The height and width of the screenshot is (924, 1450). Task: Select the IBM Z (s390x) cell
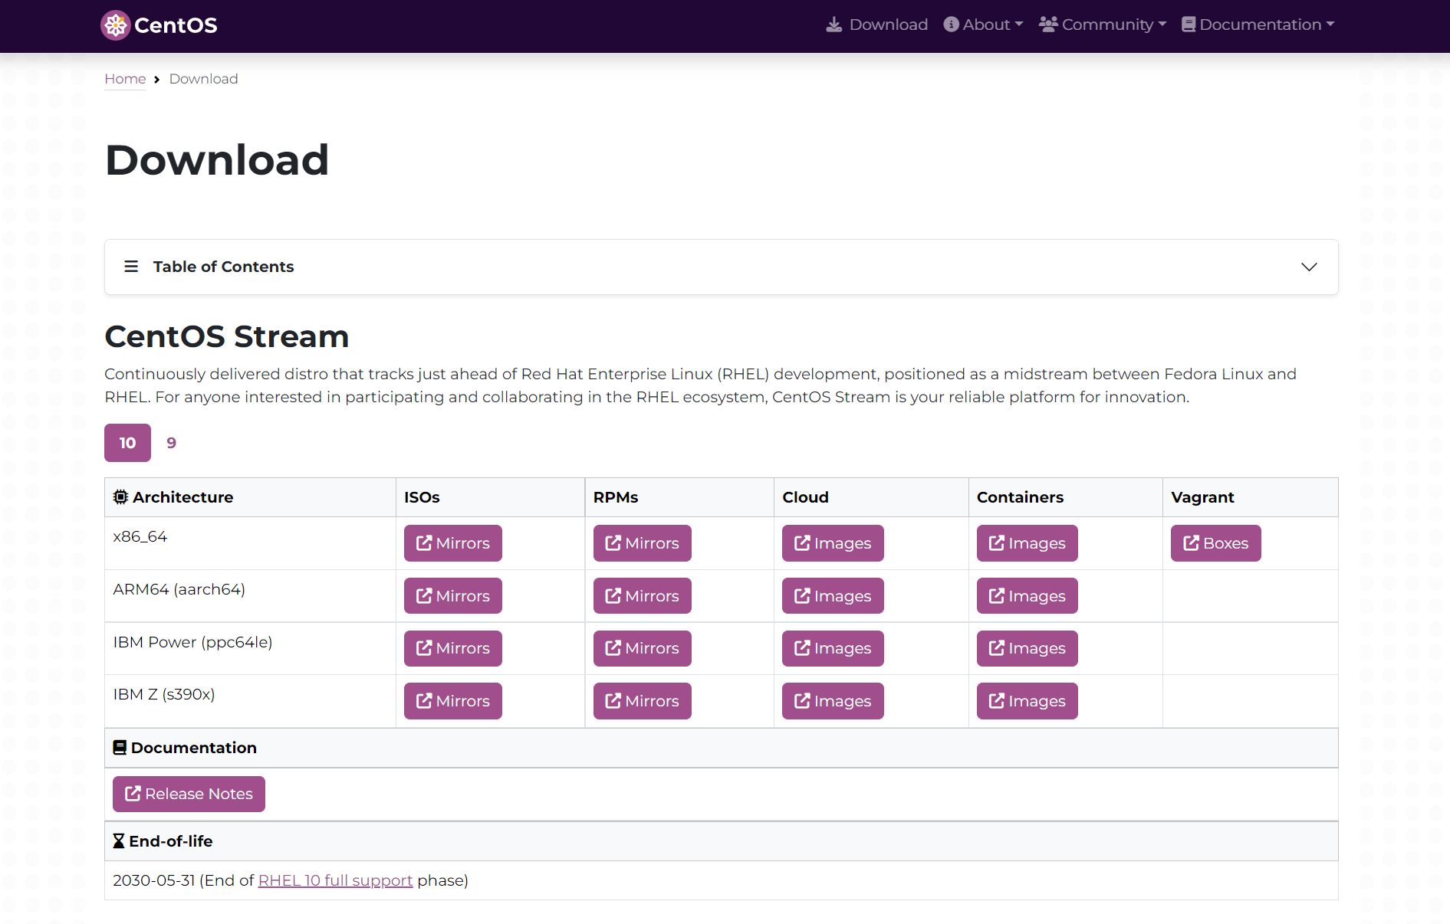click(250, 701)
